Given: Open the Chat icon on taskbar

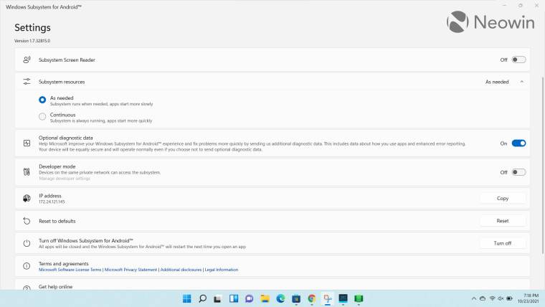Looking at the screenshot, I should click(250, 298).
